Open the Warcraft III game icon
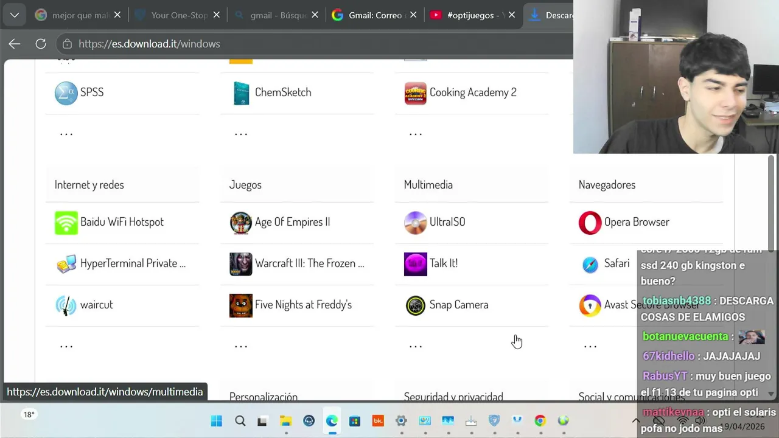 click(x=241, y=264)
